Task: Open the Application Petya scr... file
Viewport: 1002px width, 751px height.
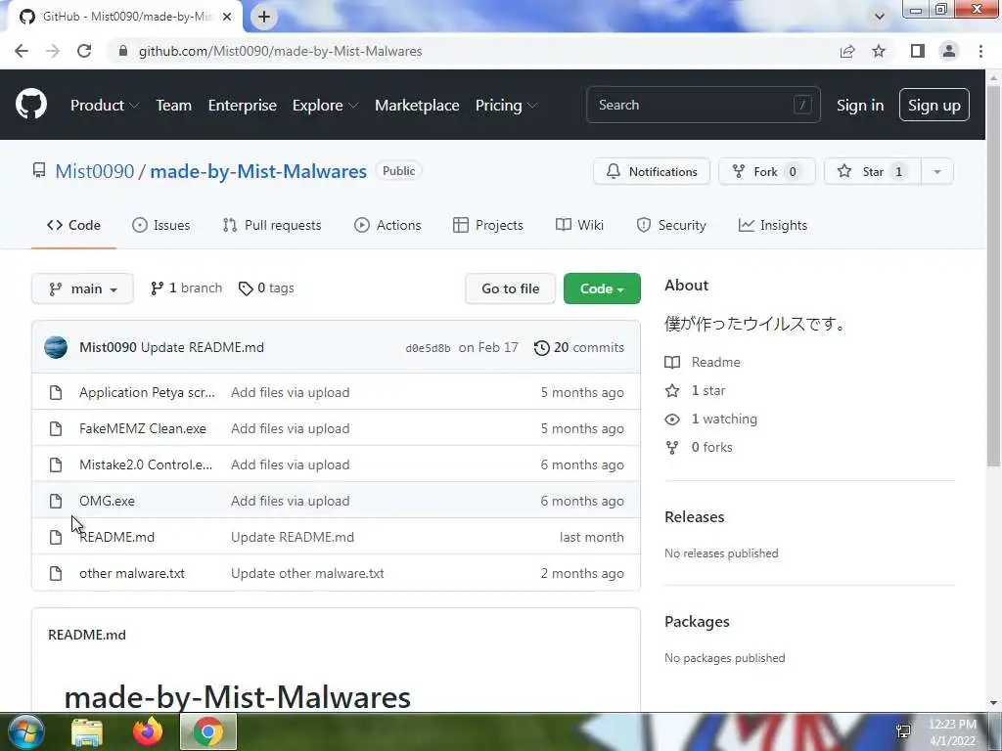Action: [x=147, y=392]
